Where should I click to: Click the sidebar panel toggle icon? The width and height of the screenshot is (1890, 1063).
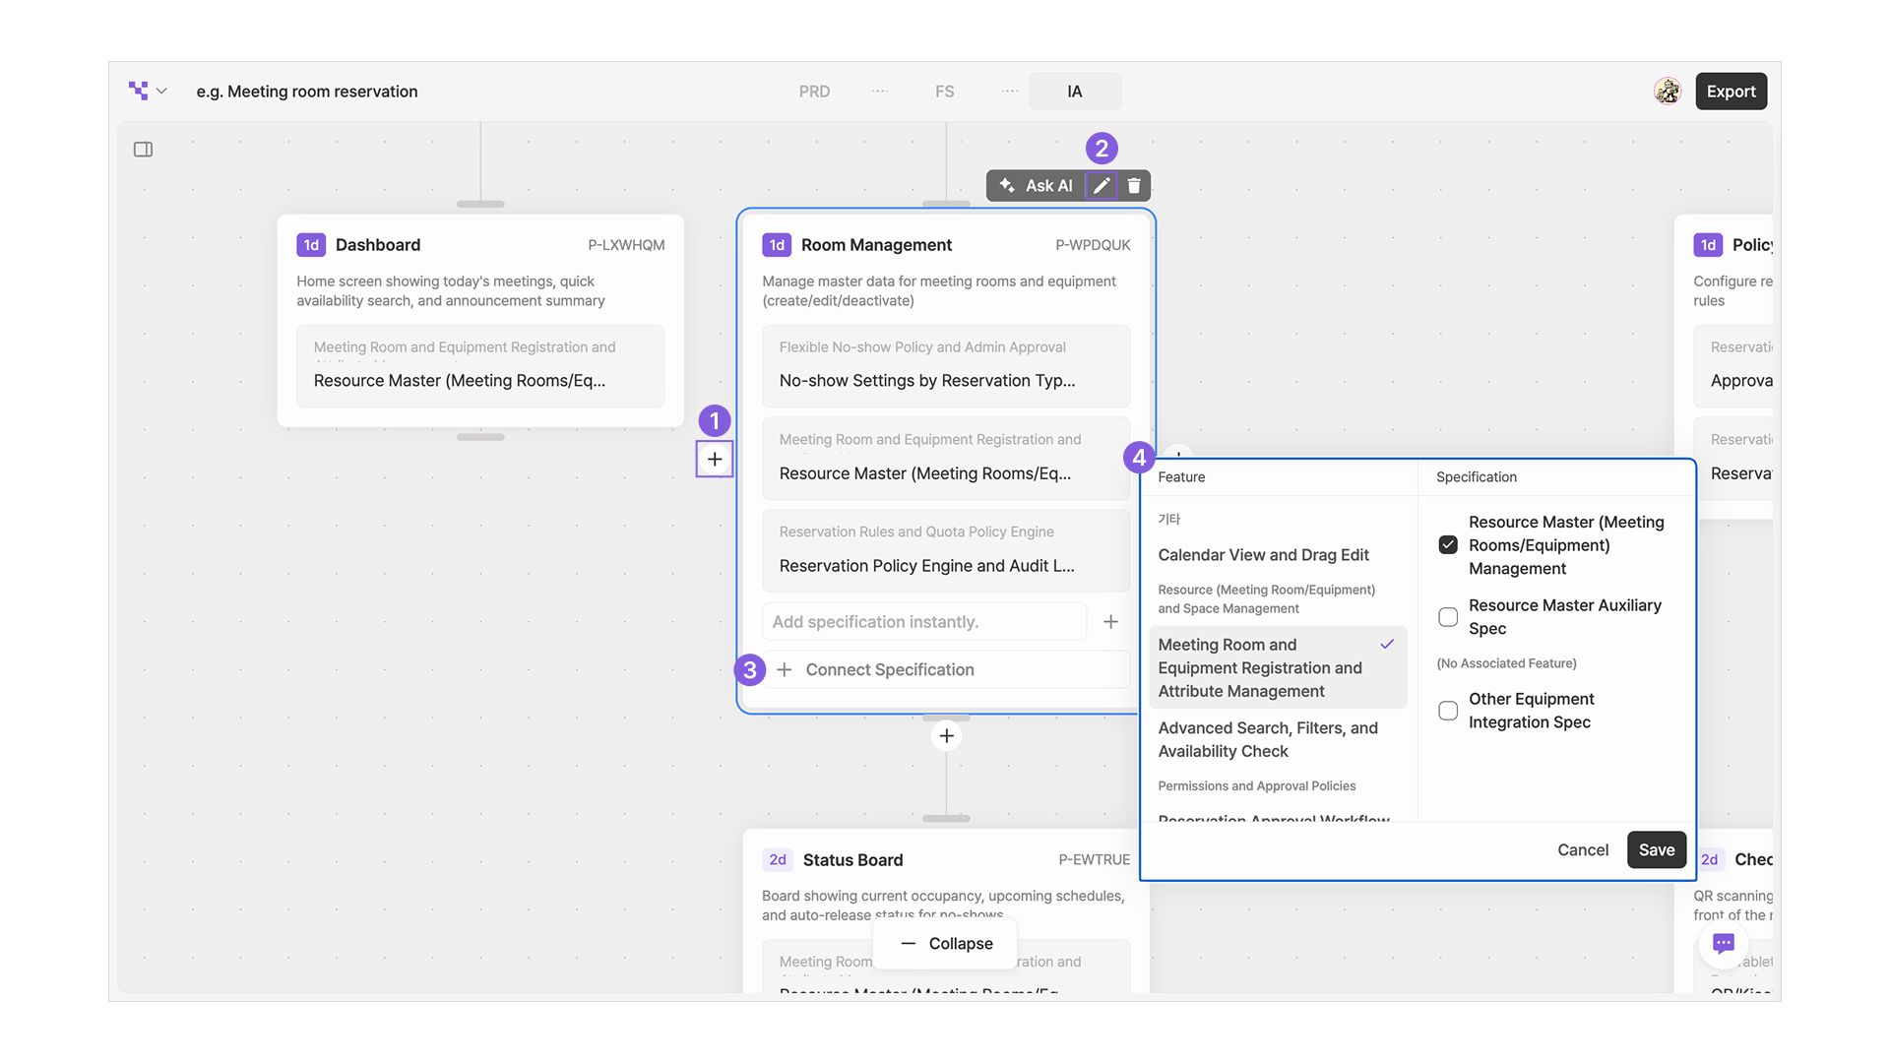coord(143,150)
